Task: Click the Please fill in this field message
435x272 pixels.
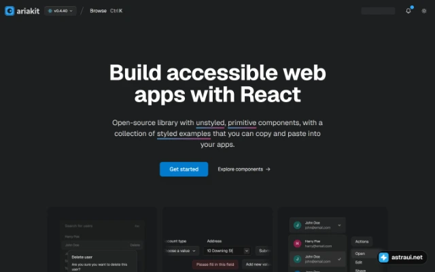Action: (215, 265)
